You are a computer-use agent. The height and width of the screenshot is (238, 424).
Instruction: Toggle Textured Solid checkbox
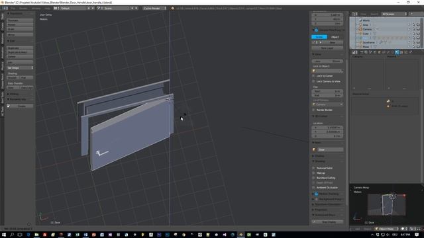(313, 168)
